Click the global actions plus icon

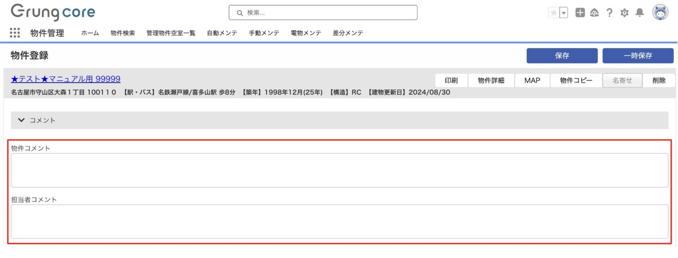pos(580,13)
